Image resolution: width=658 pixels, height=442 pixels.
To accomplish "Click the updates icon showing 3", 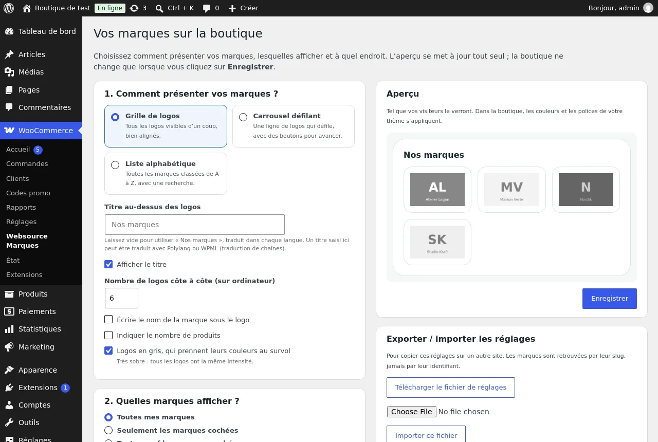I will pos(134,8).
